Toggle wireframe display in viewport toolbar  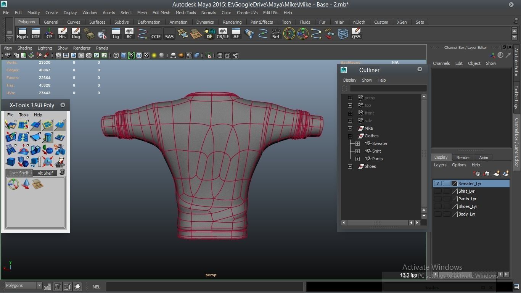[x=116, y=56]
